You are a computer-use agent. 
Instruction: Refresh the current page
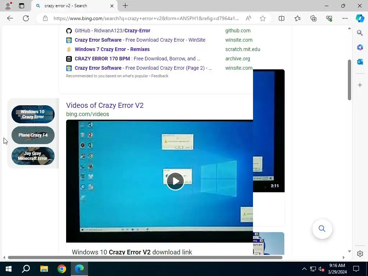point(26,18)
